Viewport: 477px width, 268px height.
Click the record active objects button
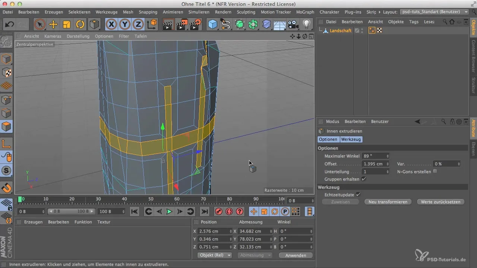pos(219,211)
